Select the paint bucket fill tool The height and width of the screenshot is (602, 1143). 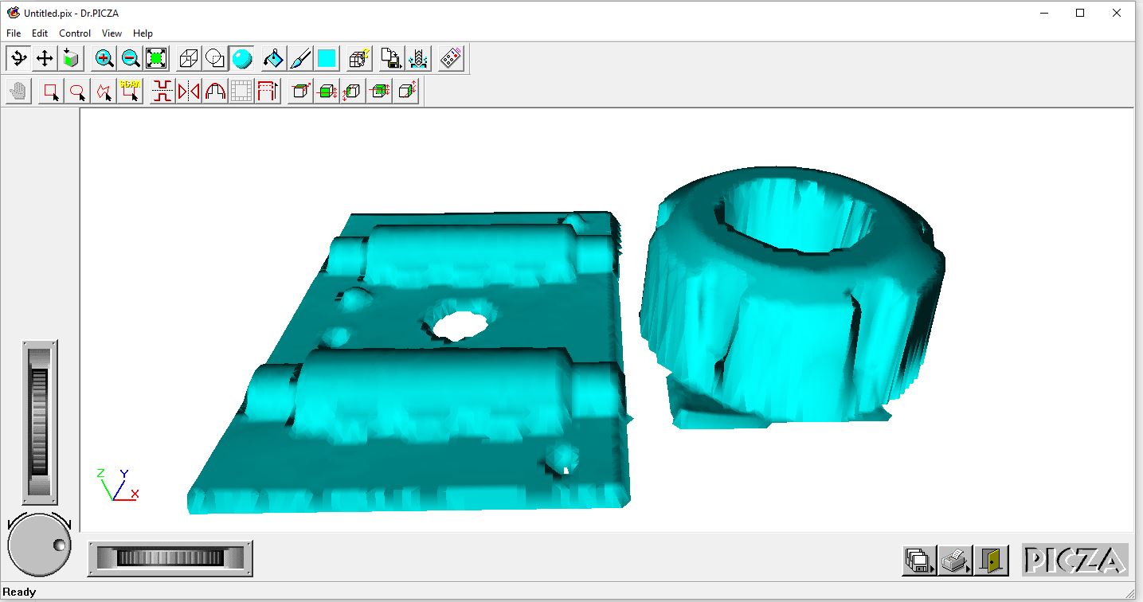tap(273, 58)
